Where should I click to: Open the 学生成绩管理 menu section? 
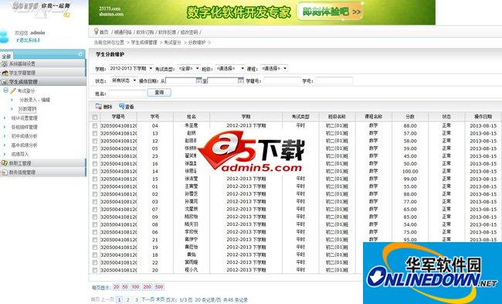[43, 82]
